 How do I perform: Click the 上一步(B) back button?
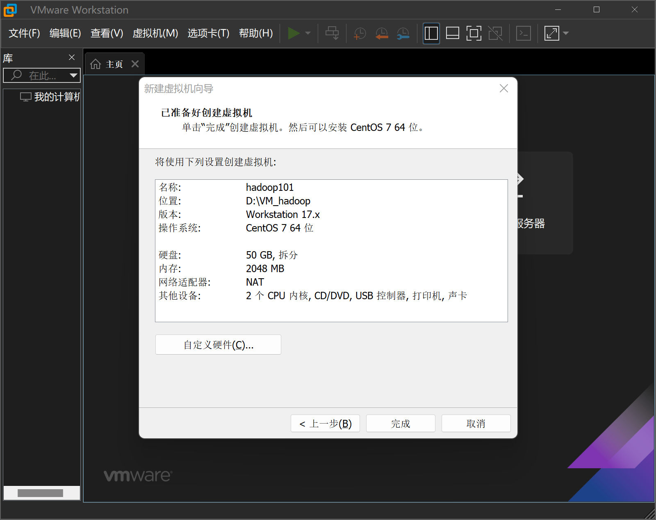point(325,424)
